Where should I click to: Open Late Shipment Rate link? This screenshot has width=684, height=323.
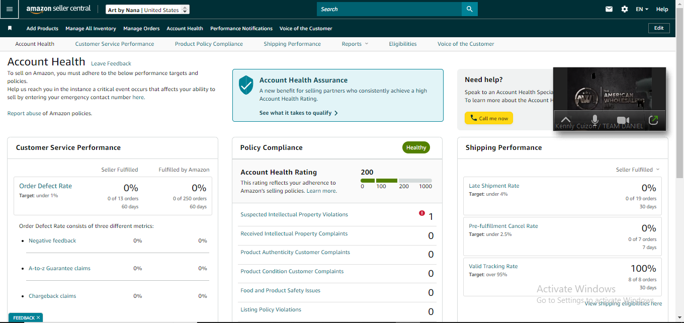coord(494,186)
